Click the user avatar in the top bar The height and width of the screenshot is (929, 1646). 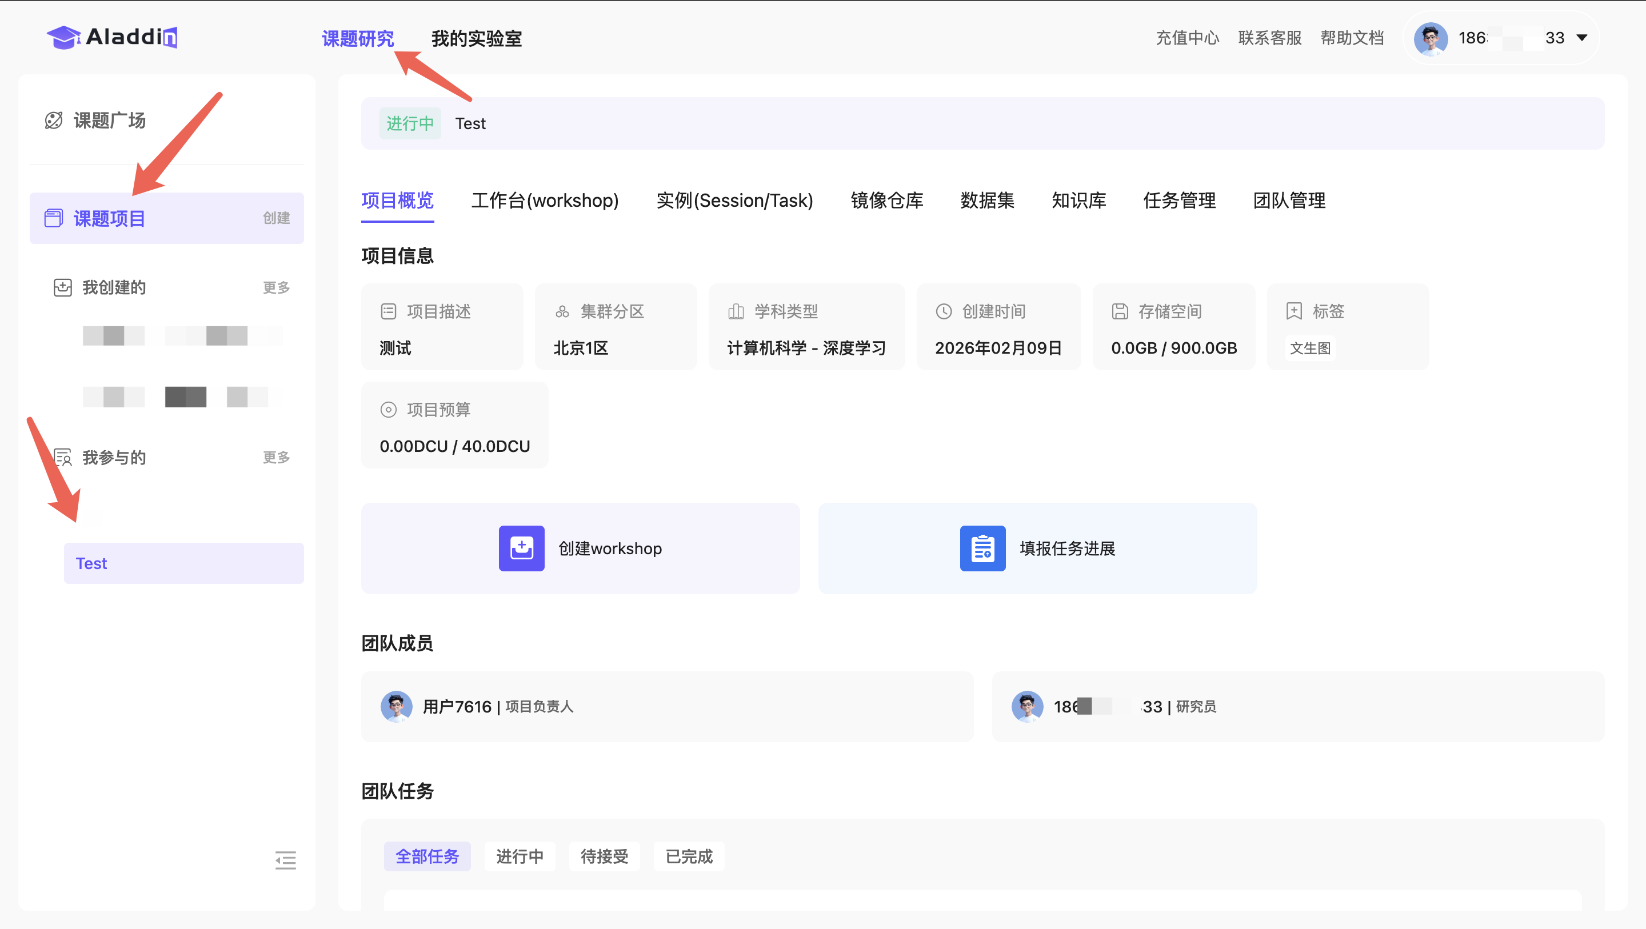click(x=1430, y=38)
